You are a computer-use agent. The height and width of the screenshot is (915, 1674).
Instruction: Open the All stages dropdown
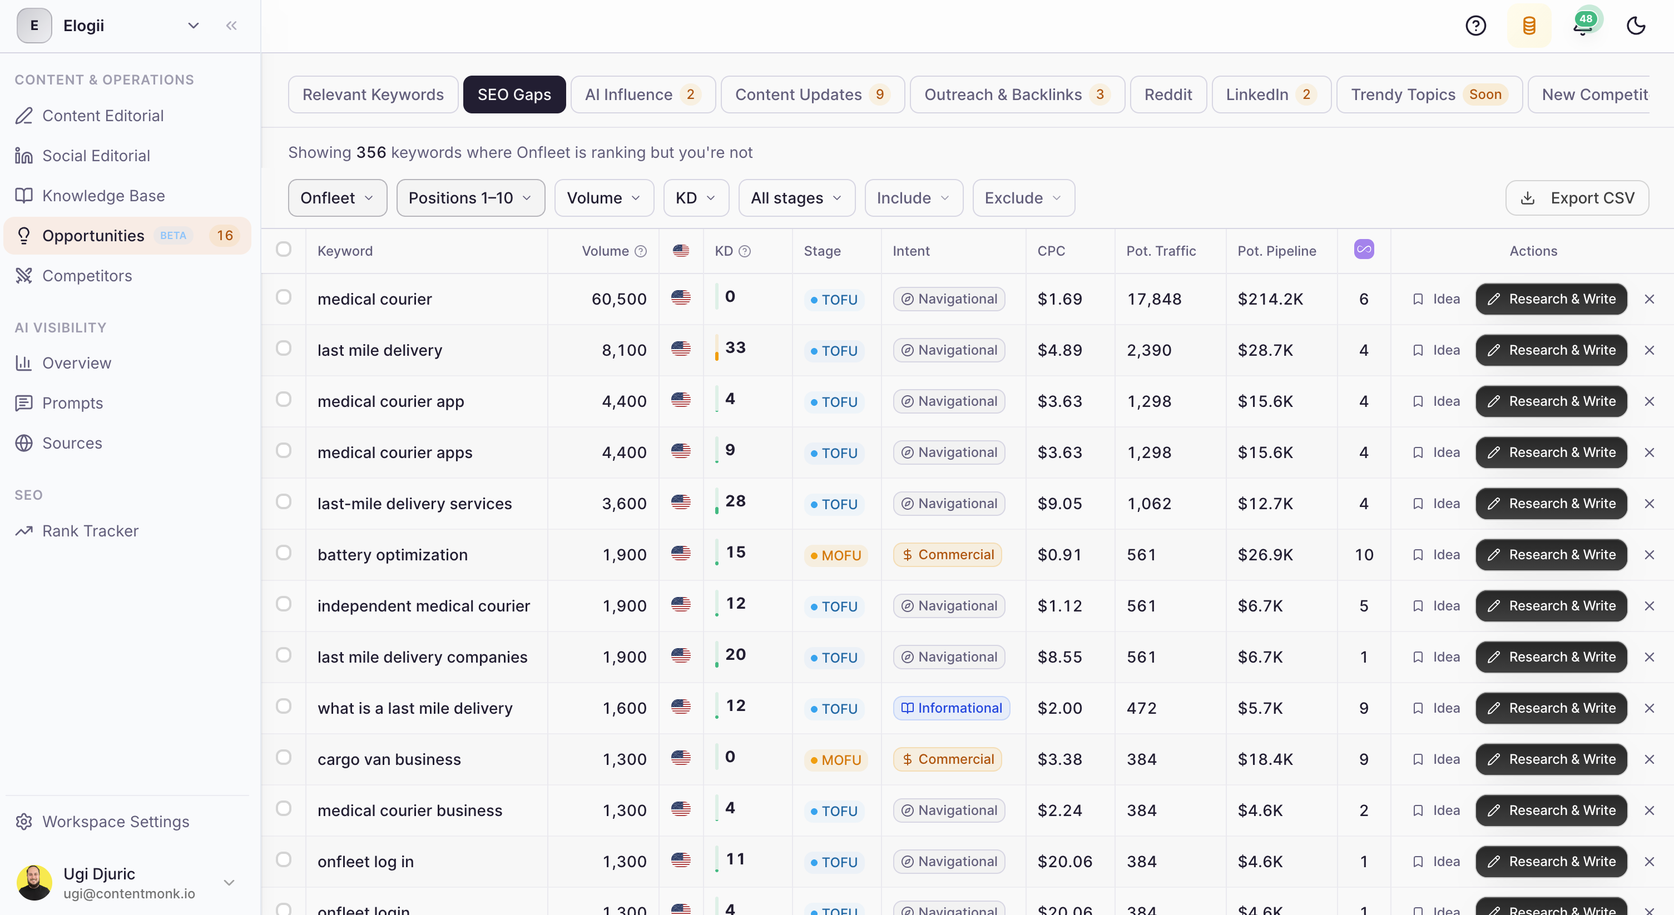pyautogui.click(x=796, y=198)
